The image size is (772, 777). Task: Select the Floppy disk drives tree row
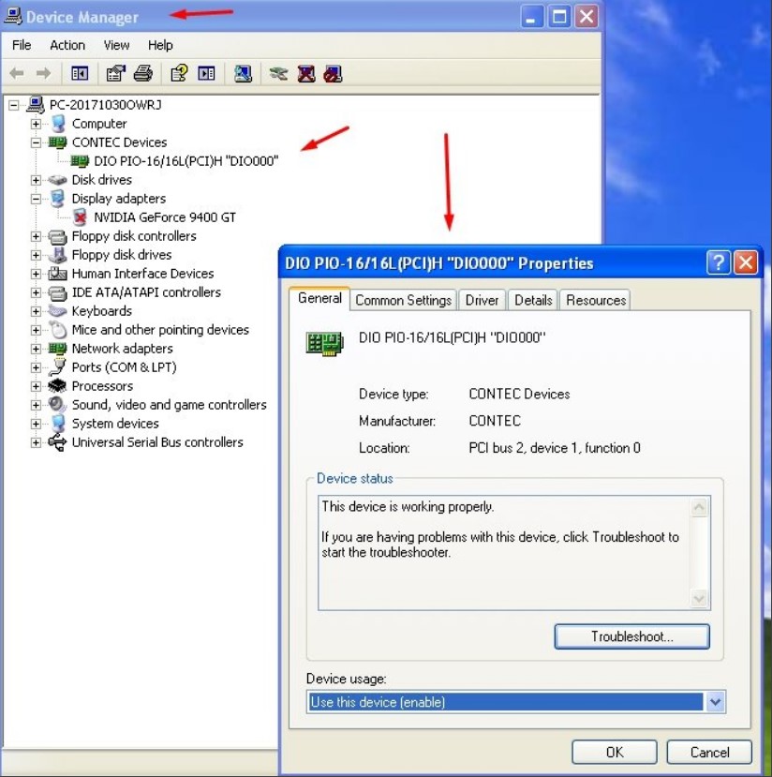122,255
